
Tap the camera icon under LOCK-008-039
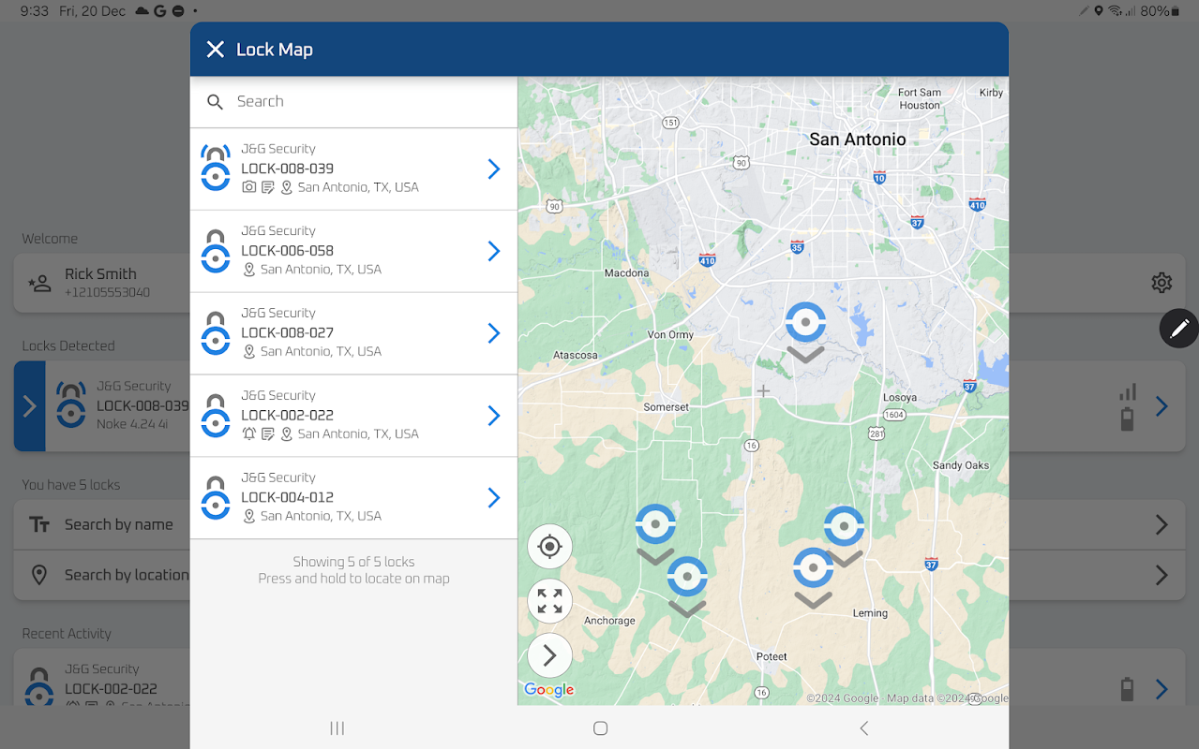248,187
